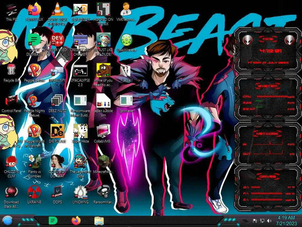
Task: Open the Action Center flag tray icon
Action: pyautogui.click(x=255, y=220)
